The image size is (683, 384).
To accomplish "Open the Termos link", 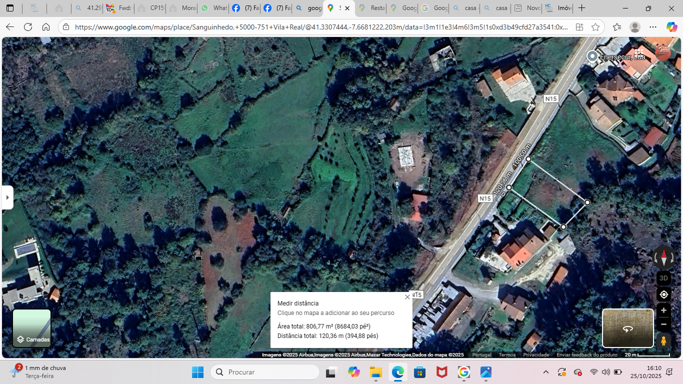I will (507, 355).
